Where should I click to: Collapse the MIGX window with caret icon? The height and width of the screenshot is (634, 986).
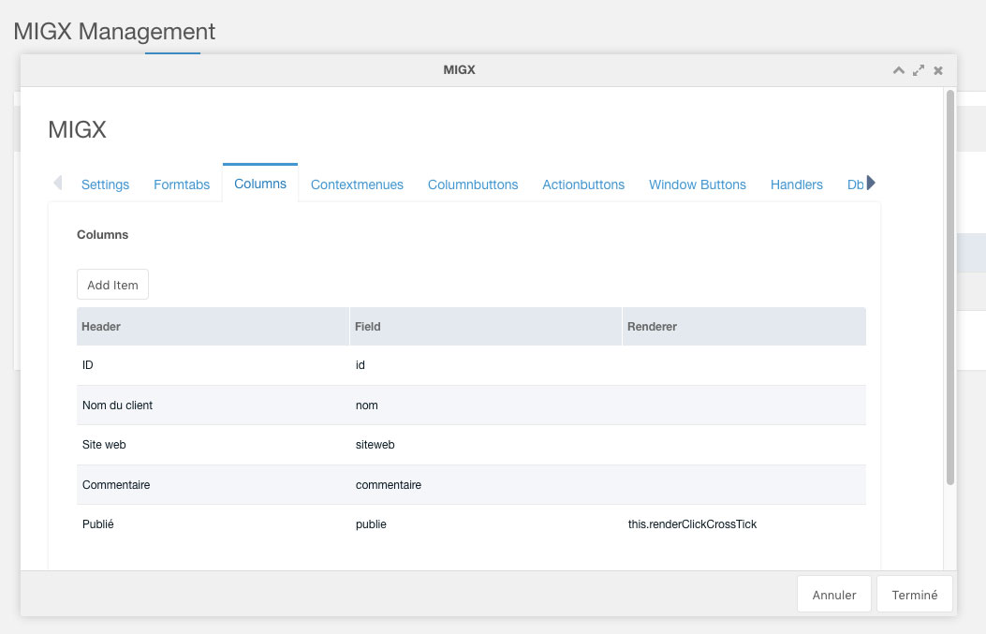[x=899, y=70]
